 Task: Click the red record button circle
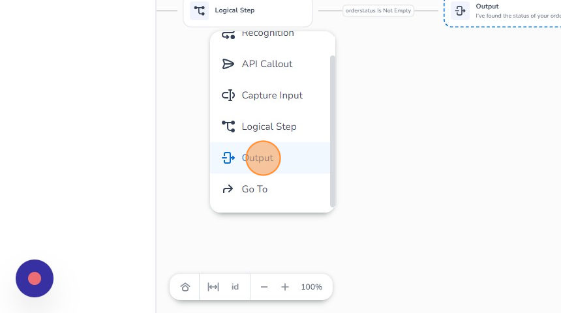pos(35,278)
